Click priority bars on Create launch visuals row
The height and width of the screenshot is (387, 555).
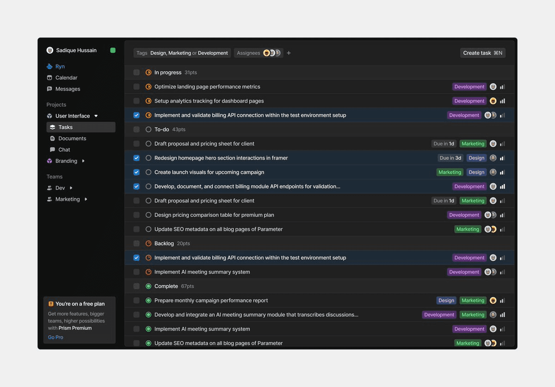pyautogui.click(x=502, y=172)
